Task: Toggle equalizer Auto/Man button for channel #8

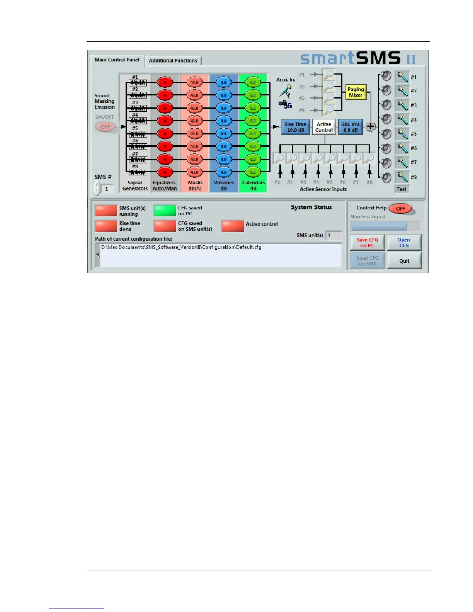Action: click(165, 172)
